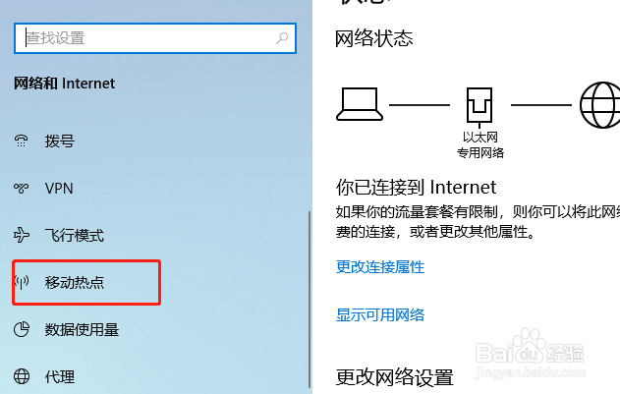Viewport: 620px width, 394px height.
Task: Click the proxy globe icon
Action: [x=22, y=376]
